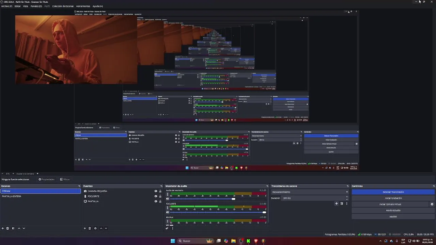Open the Herramientas menu

coord(83,6)
